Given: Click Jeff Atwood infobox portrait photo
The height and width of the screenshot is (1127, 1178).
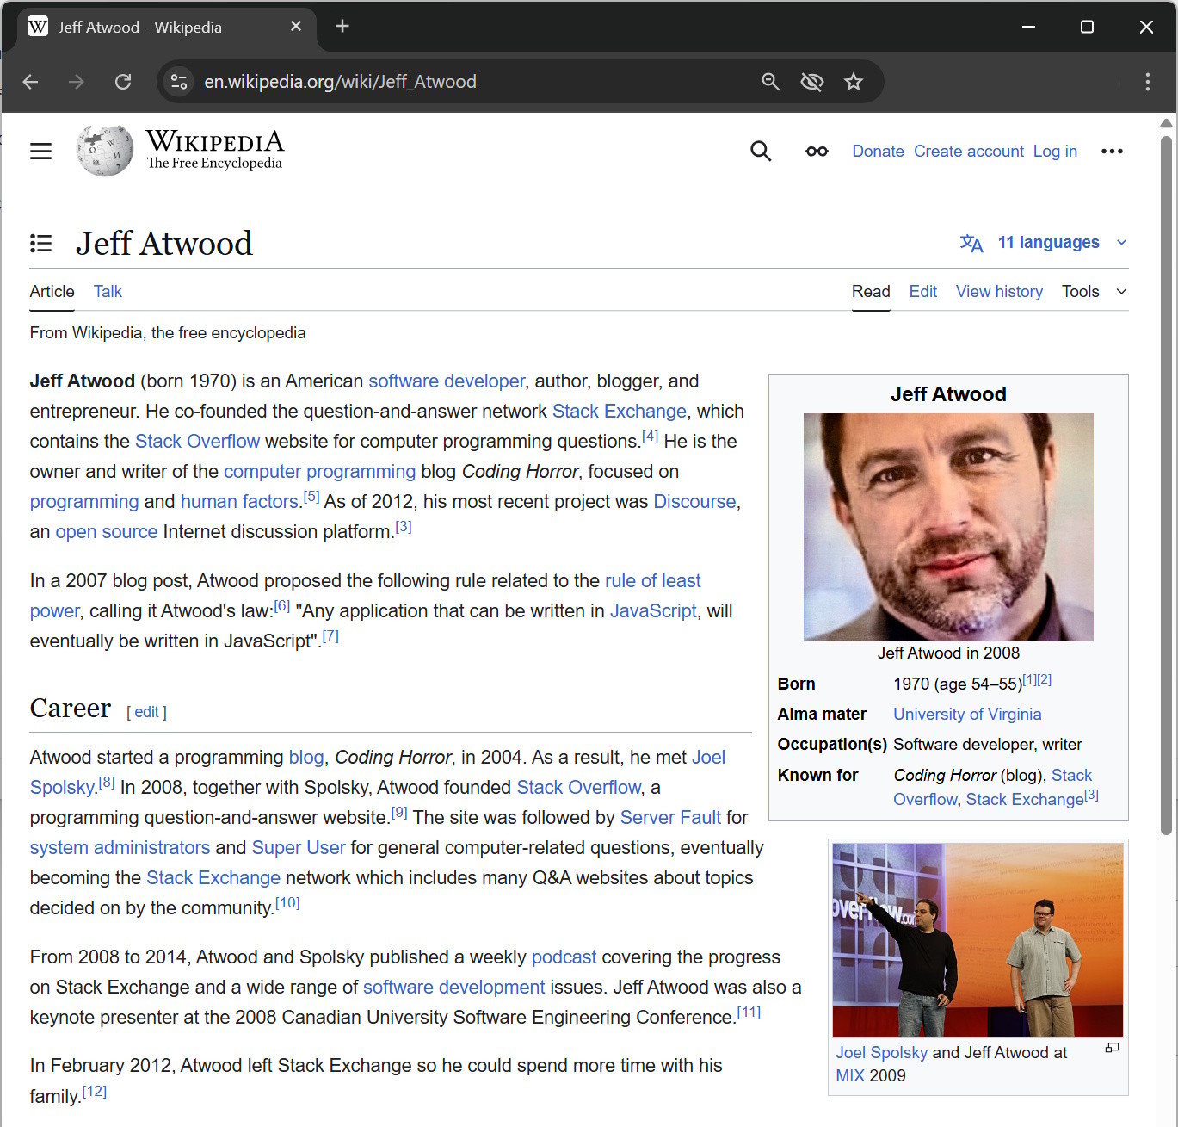Looking at the screenshot, I should 947,527.
